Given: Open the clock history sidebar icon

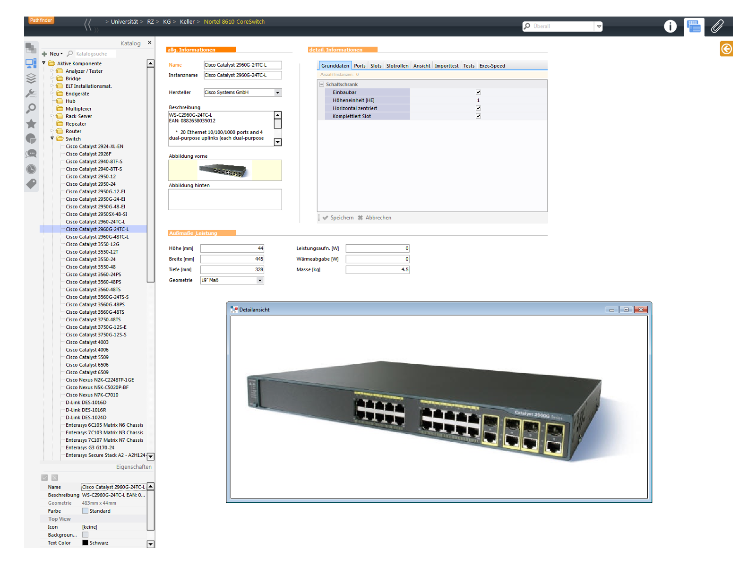Looking at the screenshot, I should point(31,169).
